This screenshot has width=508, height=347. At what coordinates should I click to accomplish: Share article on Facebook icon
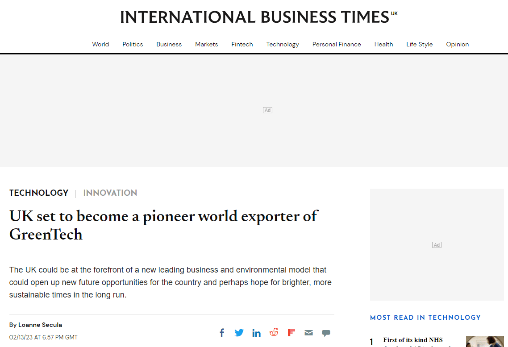222,333
